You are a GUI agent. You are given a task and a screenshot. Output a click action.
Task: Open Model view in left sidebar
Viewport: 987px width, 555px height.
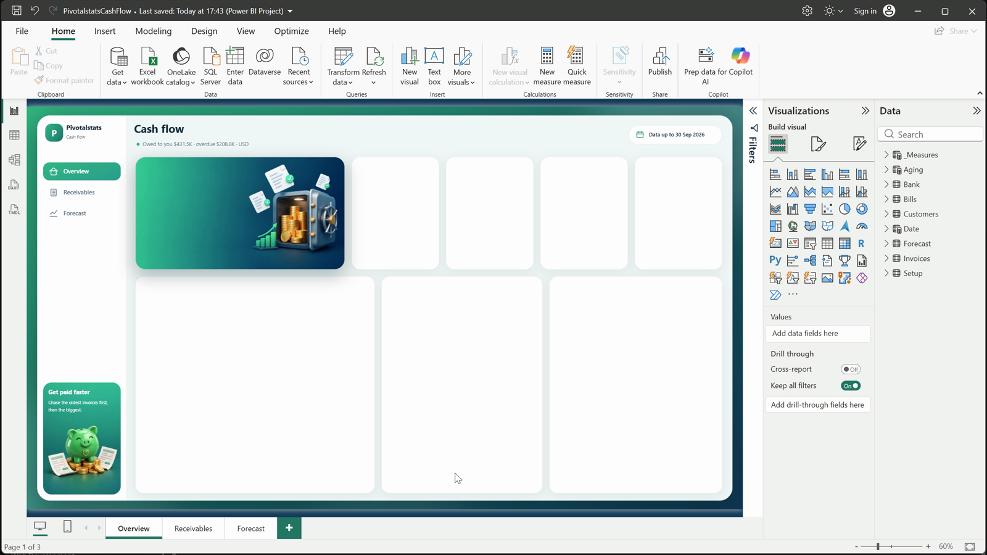point(14,160)
